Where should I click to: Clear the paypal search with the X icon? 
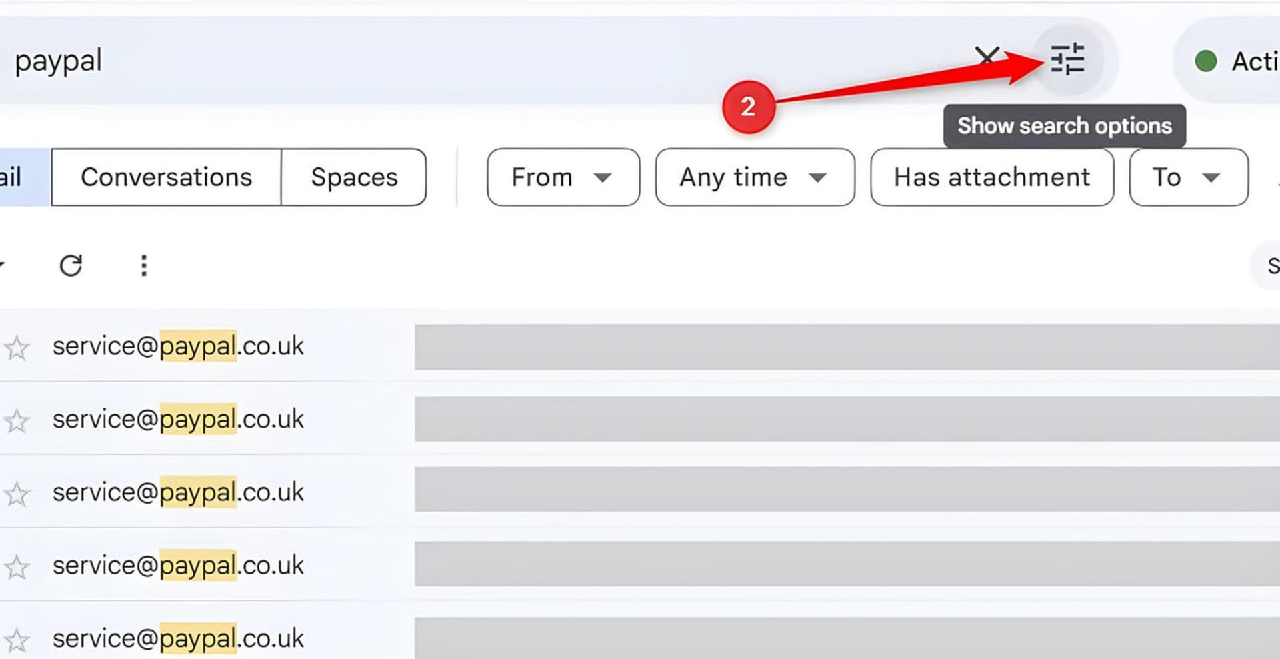click(987, 58)
